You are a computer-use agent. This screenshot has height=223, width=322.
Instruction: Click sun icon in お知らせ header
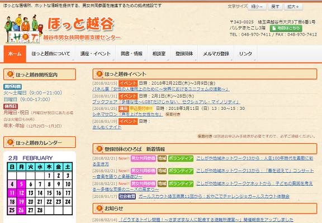[99, 209]
